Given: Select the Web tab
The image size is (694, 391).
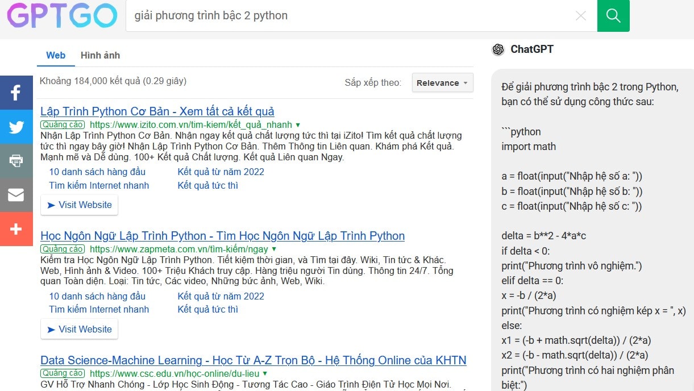Looking at the screenshot, I should (56, 55).
